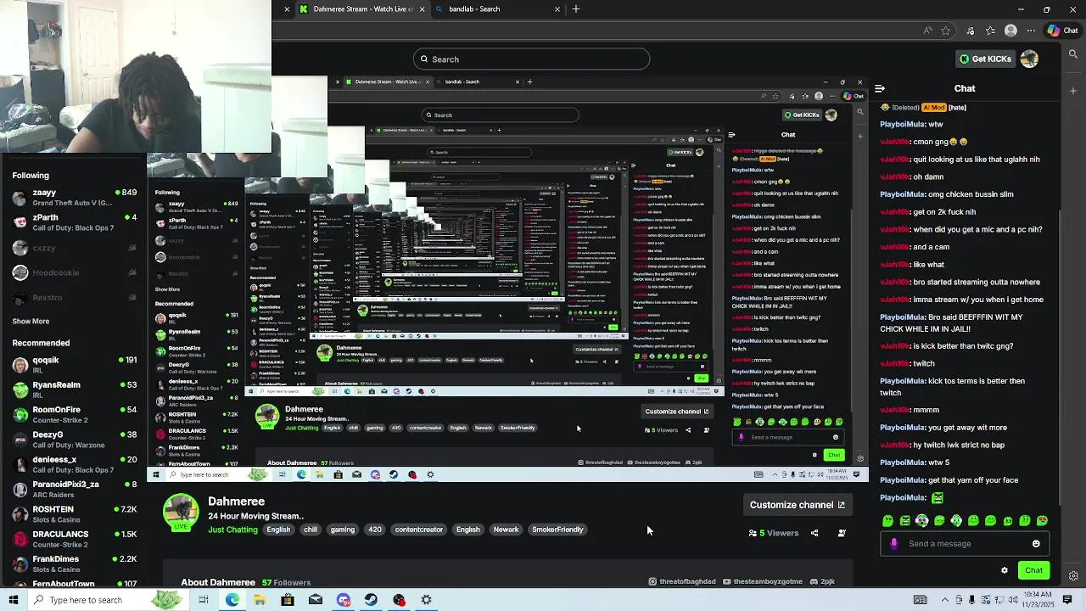Open the Edge extensions icon
The image size is (1086, 611).
(971, 31)
